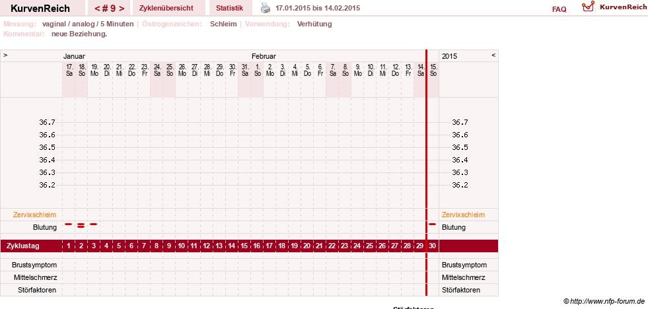Select cycle day 30 in the Zyklustag row
This screenshot has width=648, height=309.
pyautogui.click(x=433, y=246)
